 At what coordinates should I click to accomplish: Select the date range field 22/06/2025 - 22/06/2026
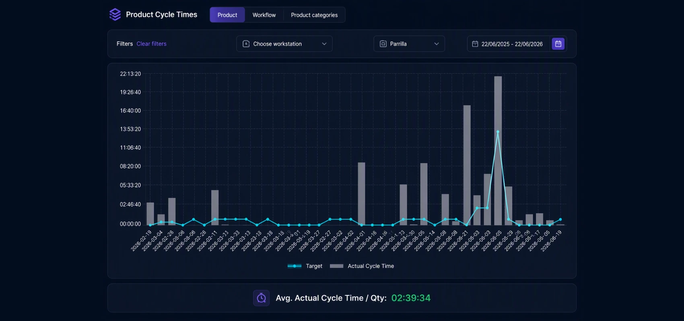(x=508, y=44)
